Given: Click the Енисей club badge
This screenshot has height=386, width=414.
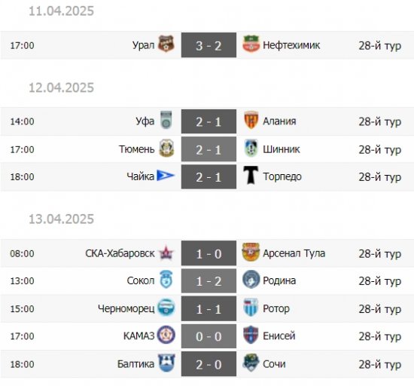Looking at the screenshot, I should (251, 335).
